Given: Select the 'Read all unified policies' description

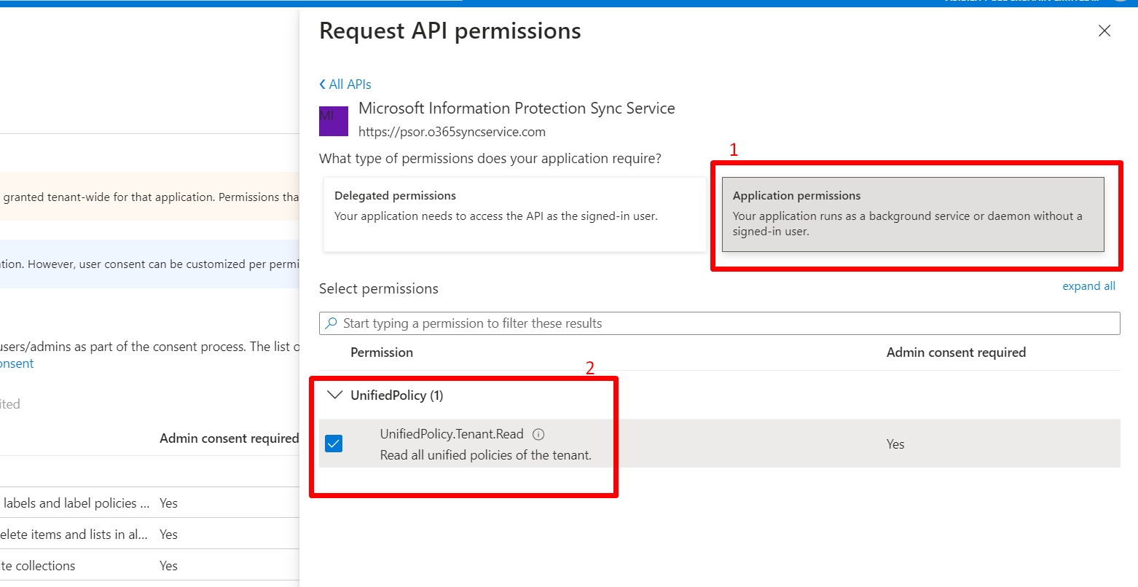Looking at the screenshot, I should coord(485,455).
